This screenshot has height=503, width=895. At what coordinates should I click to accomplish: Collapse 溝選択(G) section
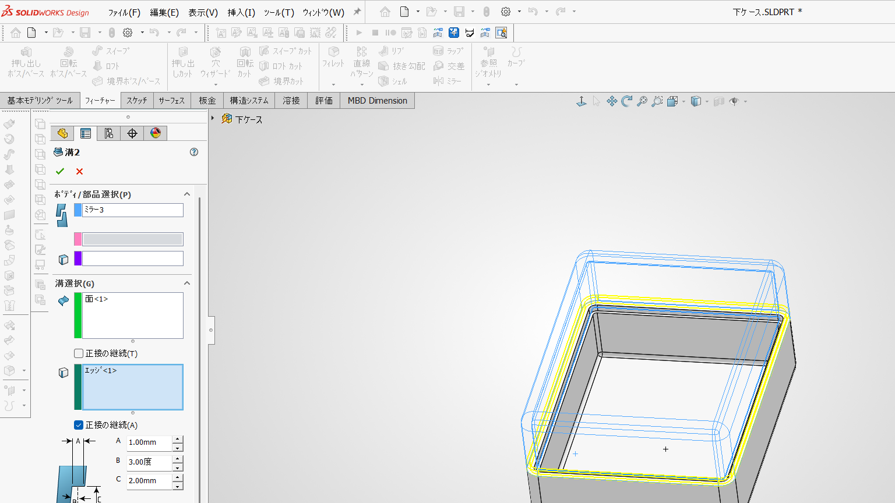(x=187, y=284)
